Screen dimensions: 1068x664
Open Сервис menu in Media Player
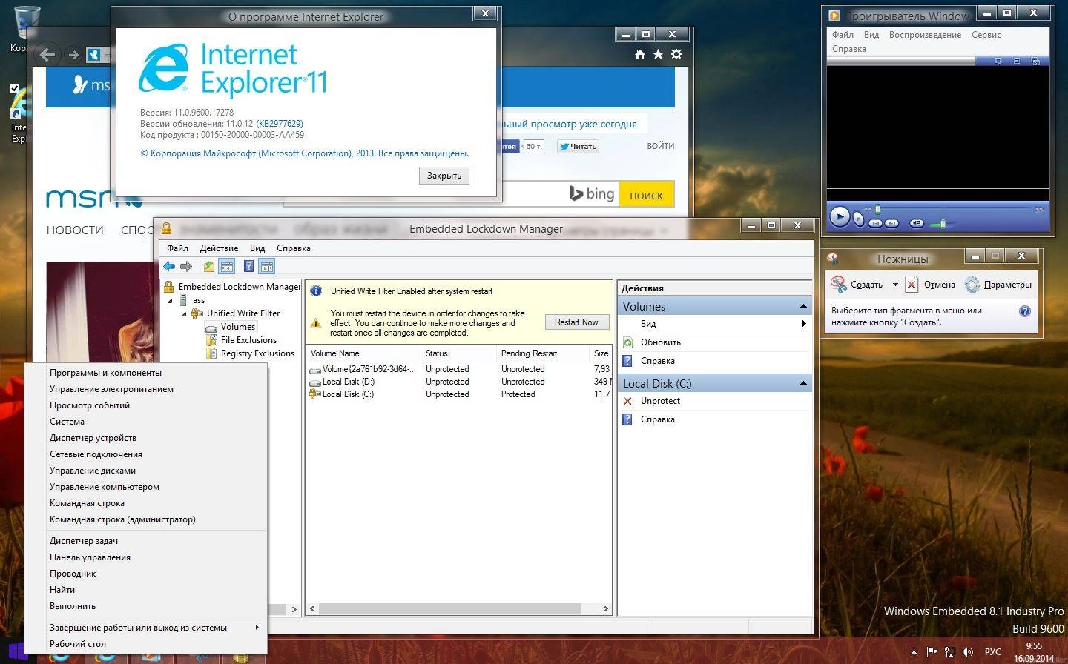pyautogui.click(x=986, y=35)
